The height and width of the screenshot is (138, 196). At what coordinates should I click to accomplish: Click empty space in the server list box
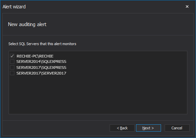pos(98,95)
